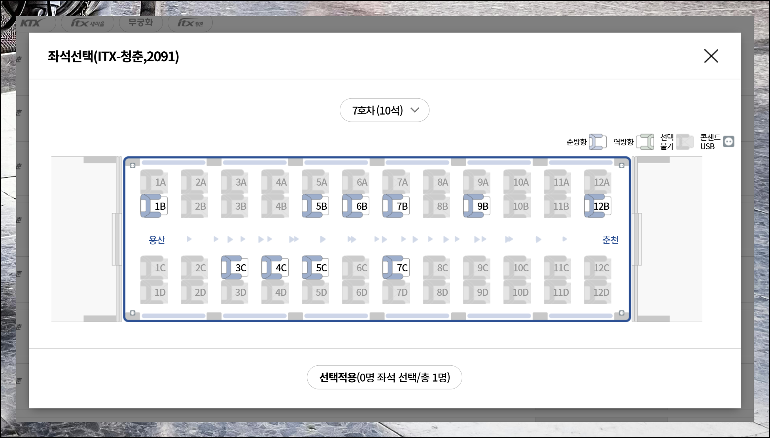
Task: Choose available seat 9B
Action: [477, 206]
